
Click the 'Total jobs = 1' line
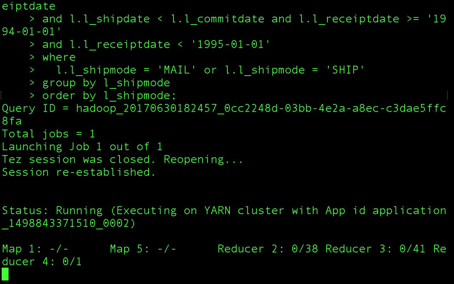[49, 134]
